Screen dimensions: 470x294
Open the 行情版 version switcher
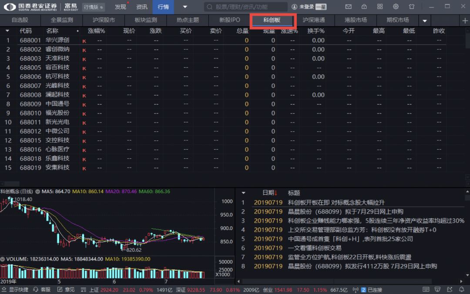tap(93, 7)
